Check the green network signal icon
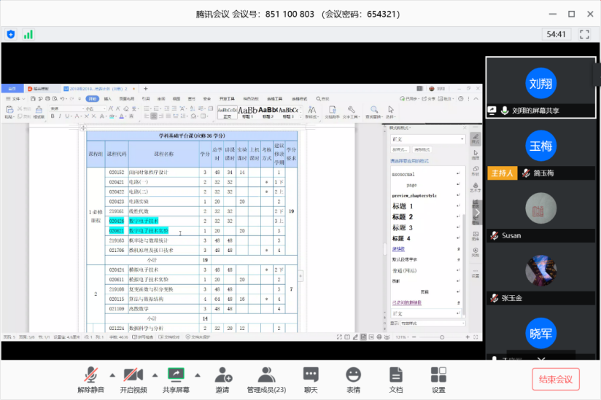Viewport: 601px width, 400px height. pyautogui.click(x=28, y=34)
